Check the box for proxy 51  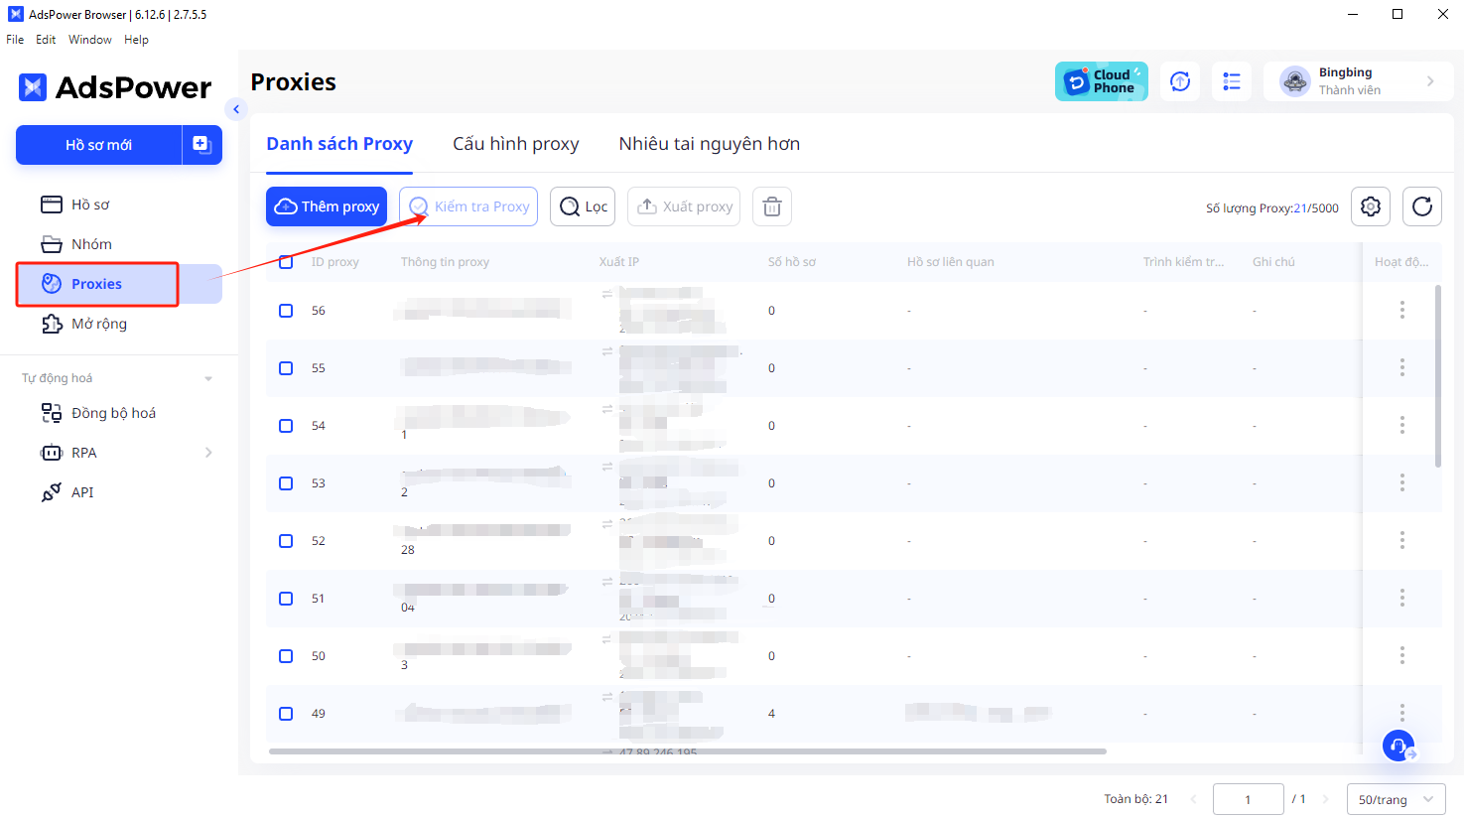[286, 599]
